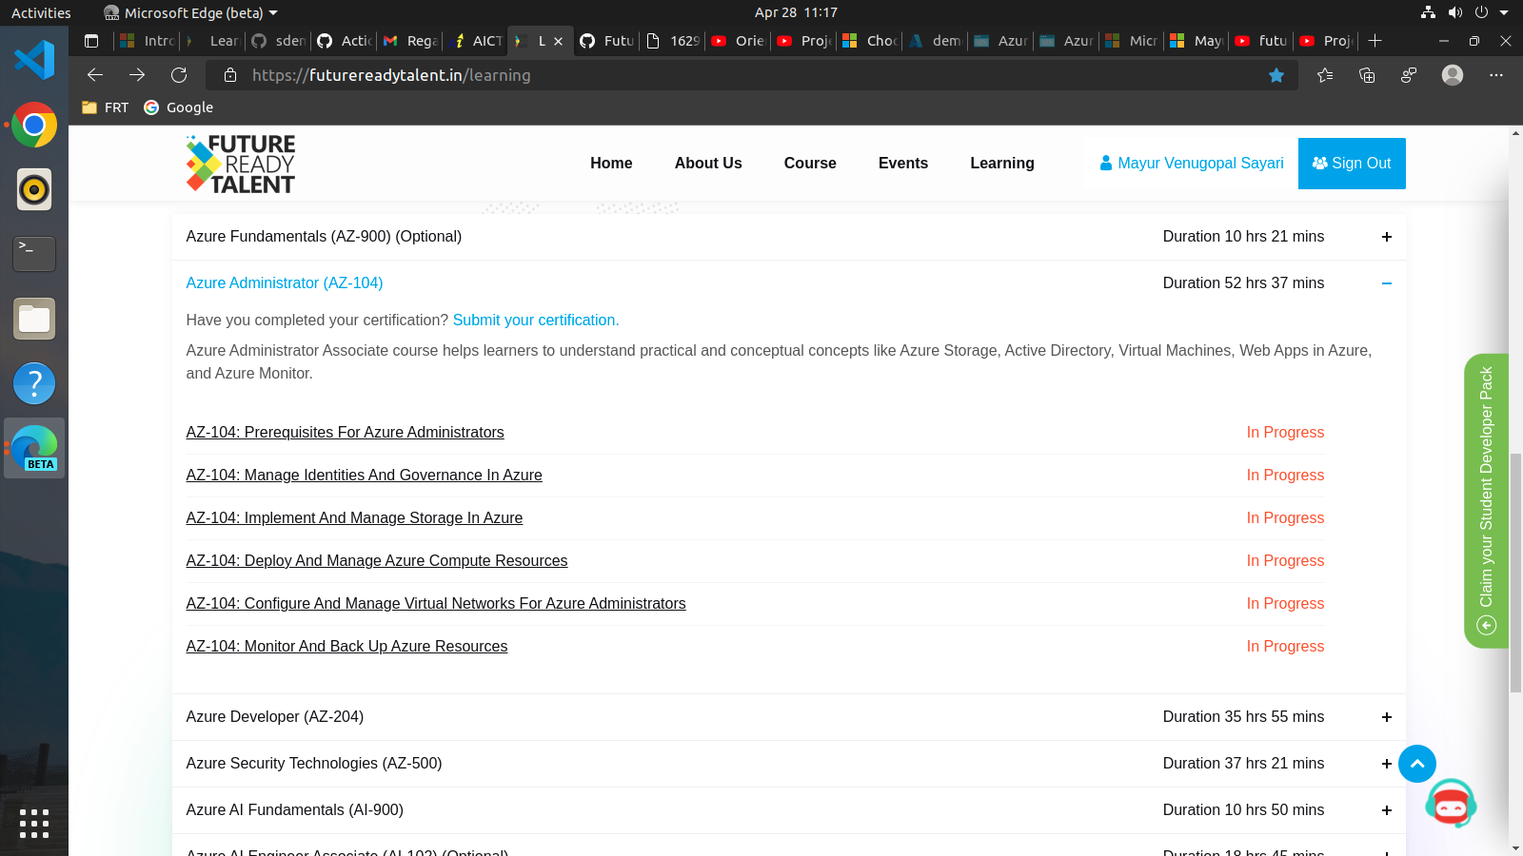Click the favorites star in the address bar
The height and width of the screenshot is (856, 1523).
click(1276, 75)
